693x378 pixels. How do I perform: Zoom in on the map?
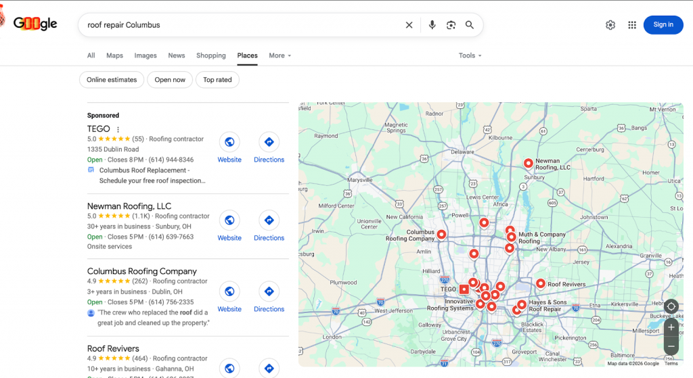point(671,327)
